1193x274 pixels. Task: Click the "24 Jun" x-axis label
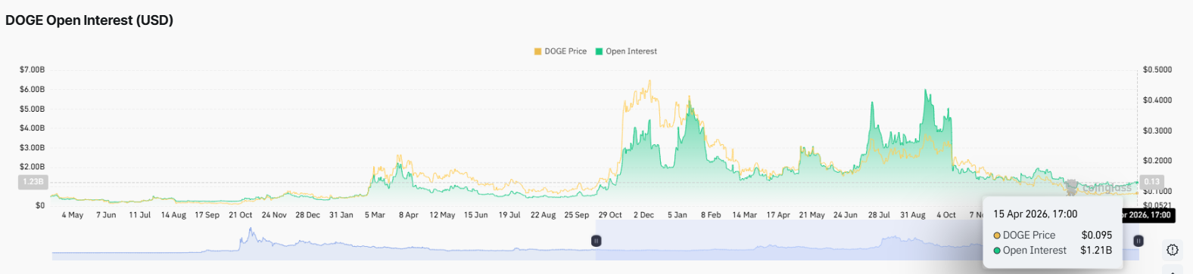click(846, 215)
